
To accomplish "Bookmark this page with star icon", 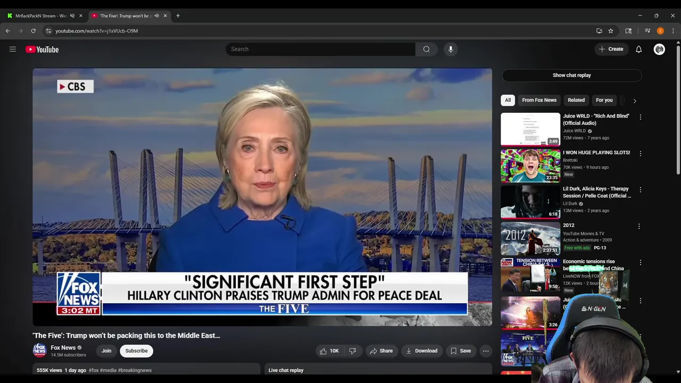I will [x=611, y=31].
